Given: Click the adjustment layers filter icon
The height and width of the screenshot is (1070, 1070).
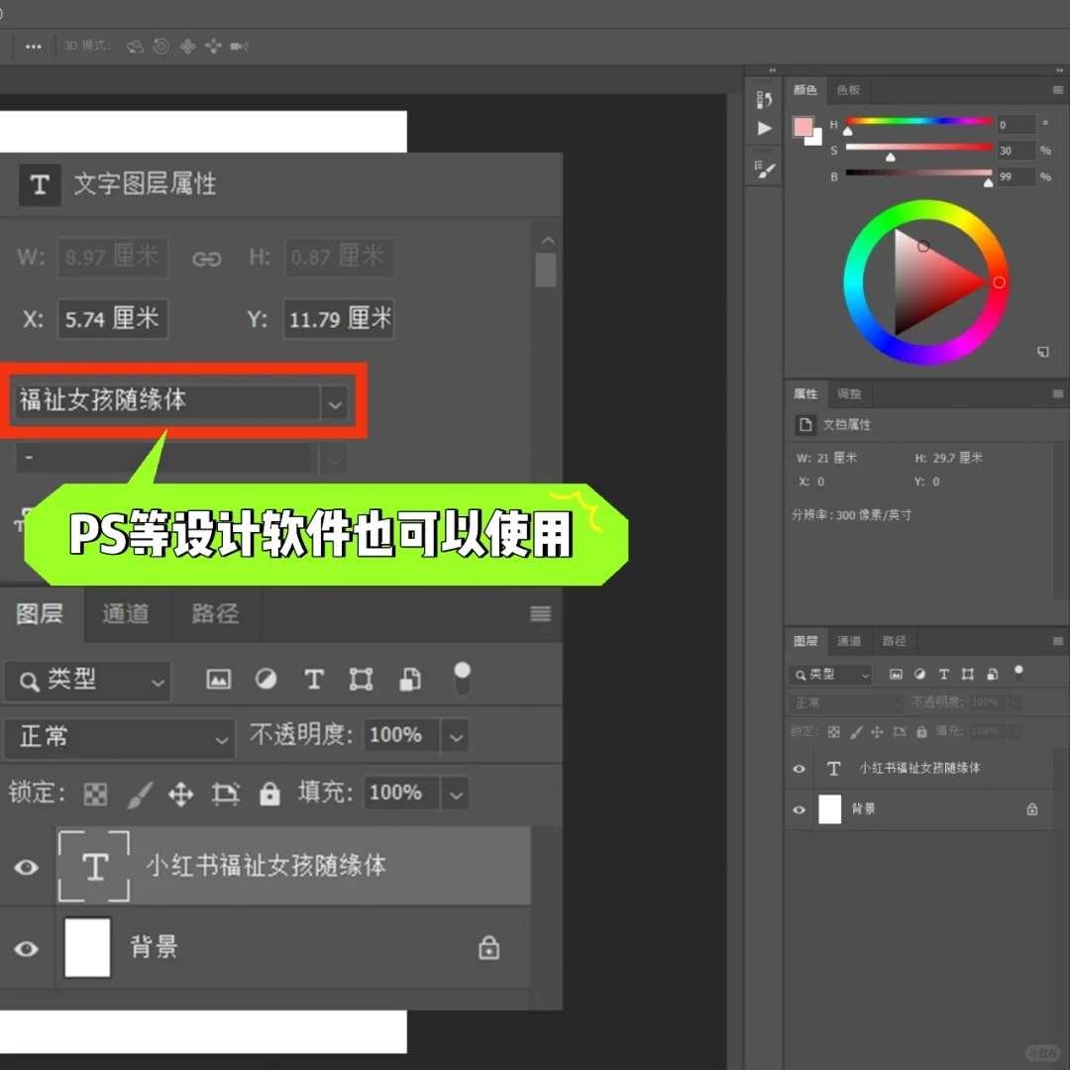Looking at the screenshot, I should pyautogui.click(x=266, y=680).
